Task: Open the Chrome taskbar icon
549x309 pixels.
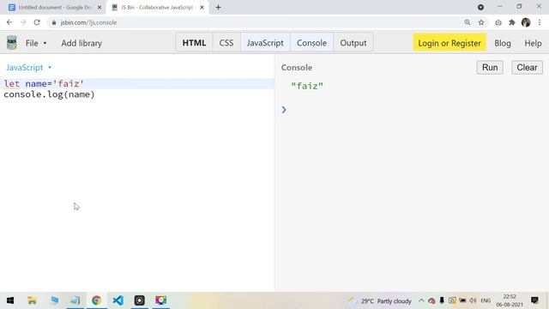Action: pos(96,300)
